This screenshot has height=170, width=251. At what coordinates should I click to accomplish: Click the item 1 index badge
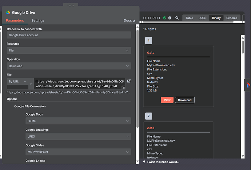click(148, 41)
